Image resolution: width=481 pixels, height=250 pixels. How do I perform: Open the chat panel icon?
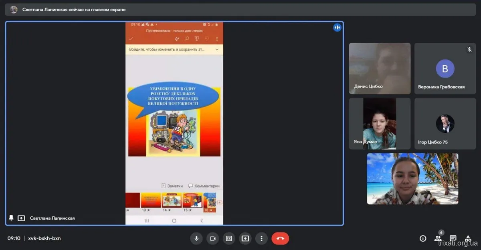[x=453, y=238]
